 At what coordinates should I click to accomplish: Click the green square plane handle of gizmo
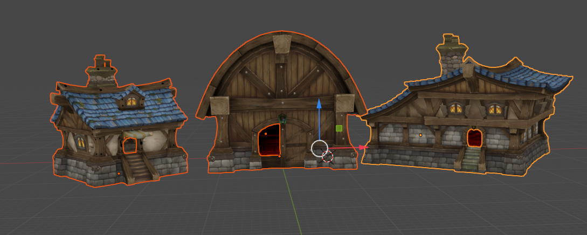coord(339,128)
